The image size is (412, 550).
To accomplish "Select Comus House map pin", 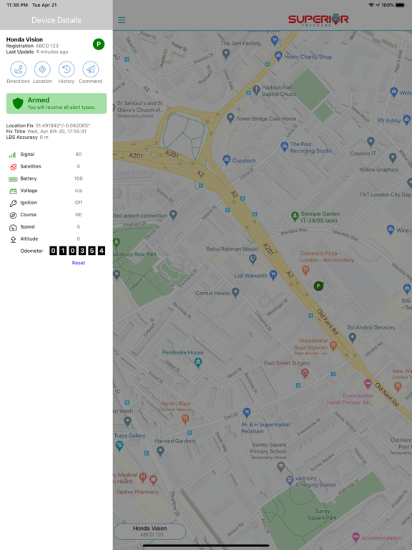I will click(x=235, y=292).
